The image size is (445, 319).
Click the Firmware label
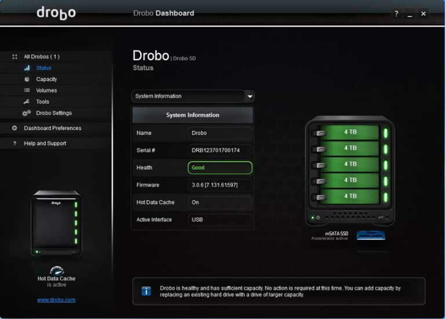[x=148, y=185]
